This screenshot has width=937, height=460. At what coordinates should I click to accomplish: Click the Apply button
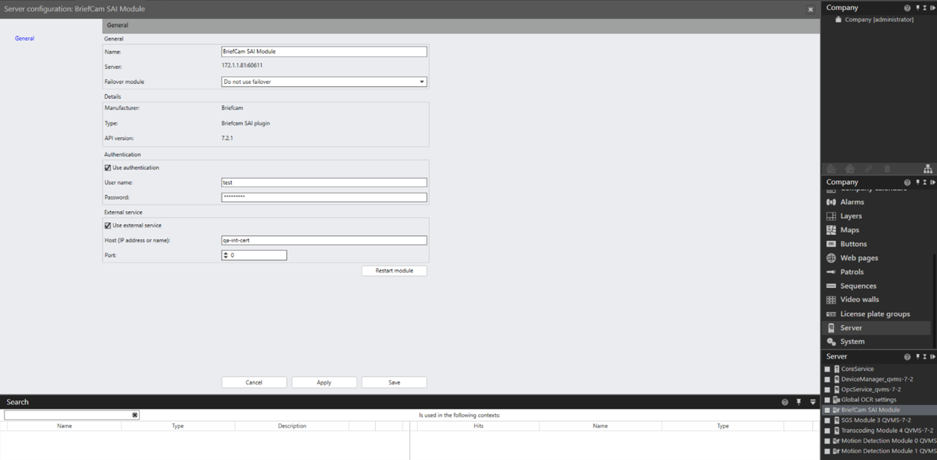point(324,382)
